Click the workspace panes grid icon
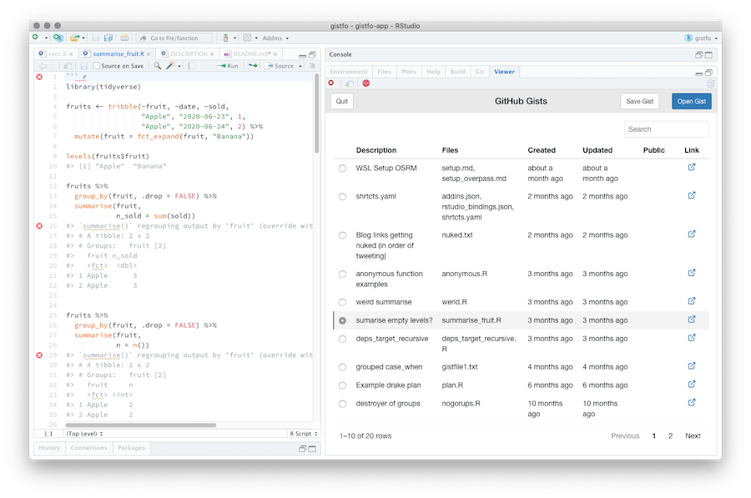 tap(247, 38)
